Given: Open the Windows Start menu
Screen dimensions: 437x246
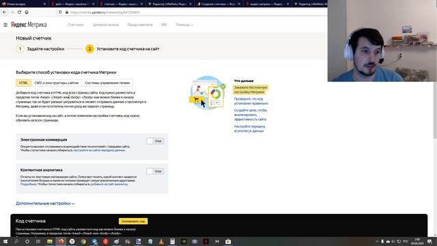Looking at the screenshot, I should [5, 241].
